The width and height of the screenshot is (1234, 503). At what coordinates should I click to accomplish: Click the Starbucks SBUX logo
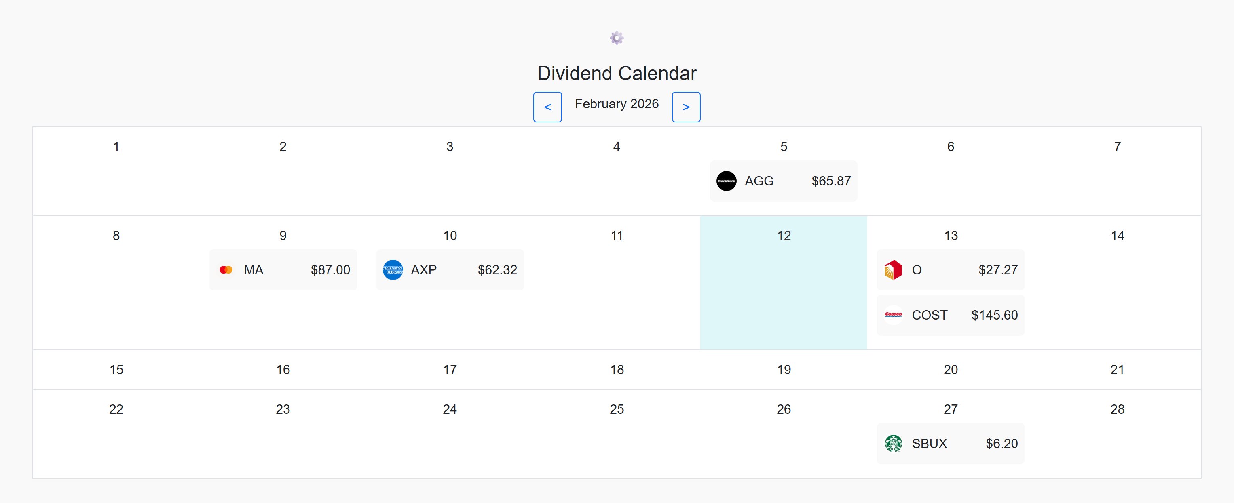point(893,444)
